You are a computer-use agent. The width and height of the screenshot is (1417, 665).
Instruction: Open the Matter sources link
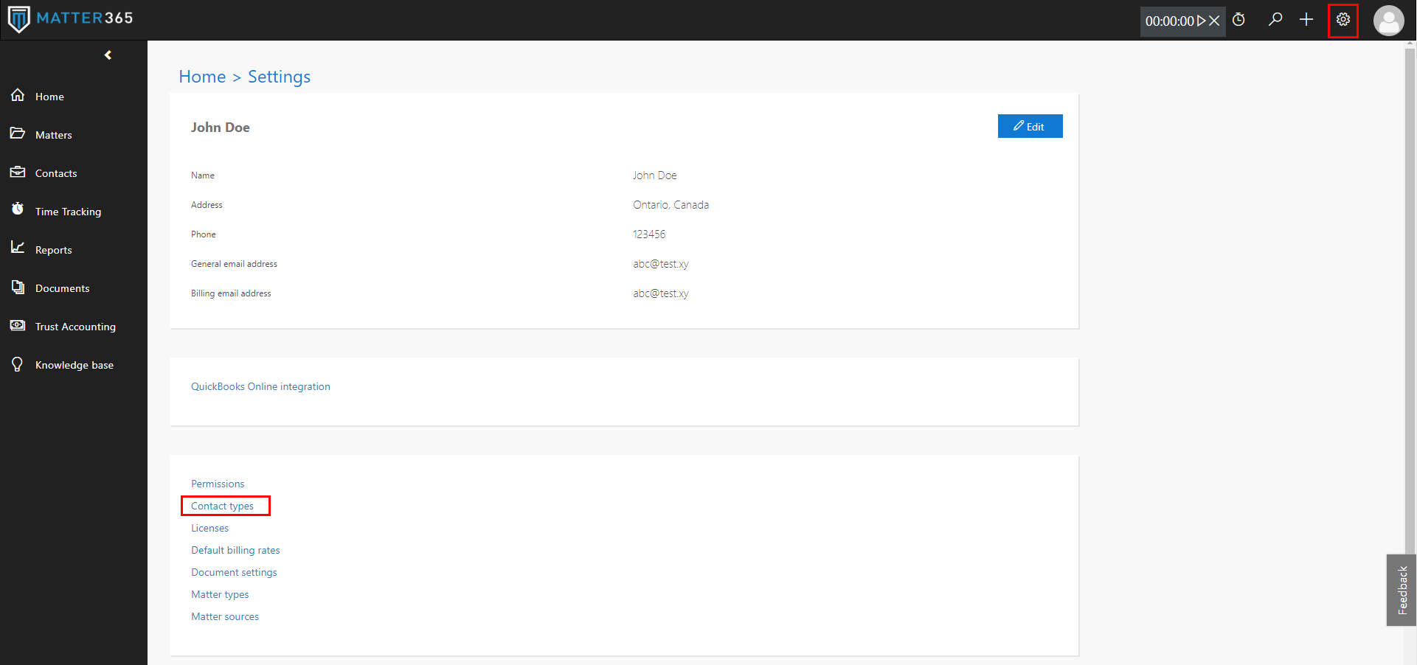click(225, 616)
